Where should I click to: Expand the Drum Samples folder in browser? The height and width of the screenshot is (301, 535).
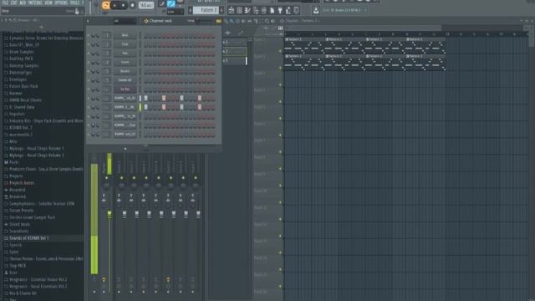pyautogui.click(x=22, y=52)
